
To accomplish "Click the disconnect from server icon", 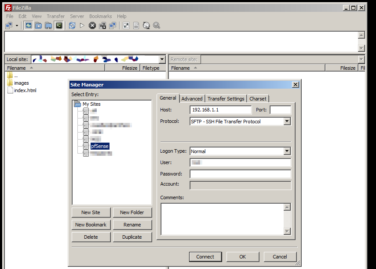I will coord(102,25).
